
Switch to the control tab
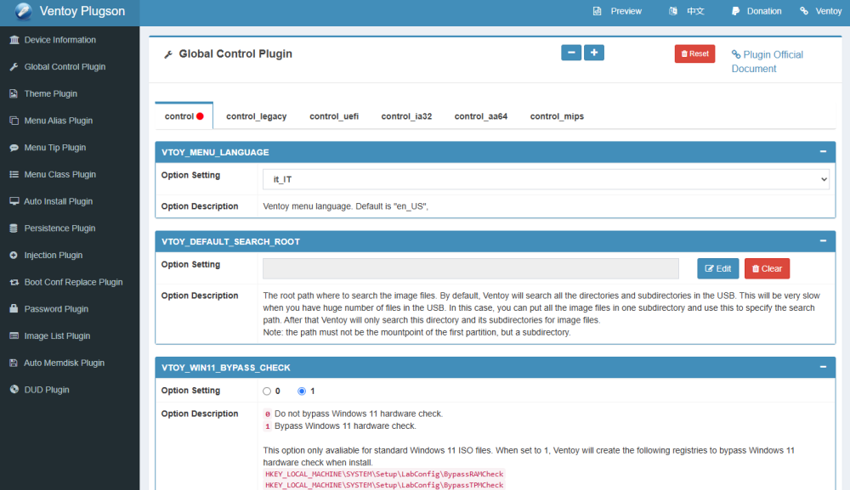click(x=184, y=115)
